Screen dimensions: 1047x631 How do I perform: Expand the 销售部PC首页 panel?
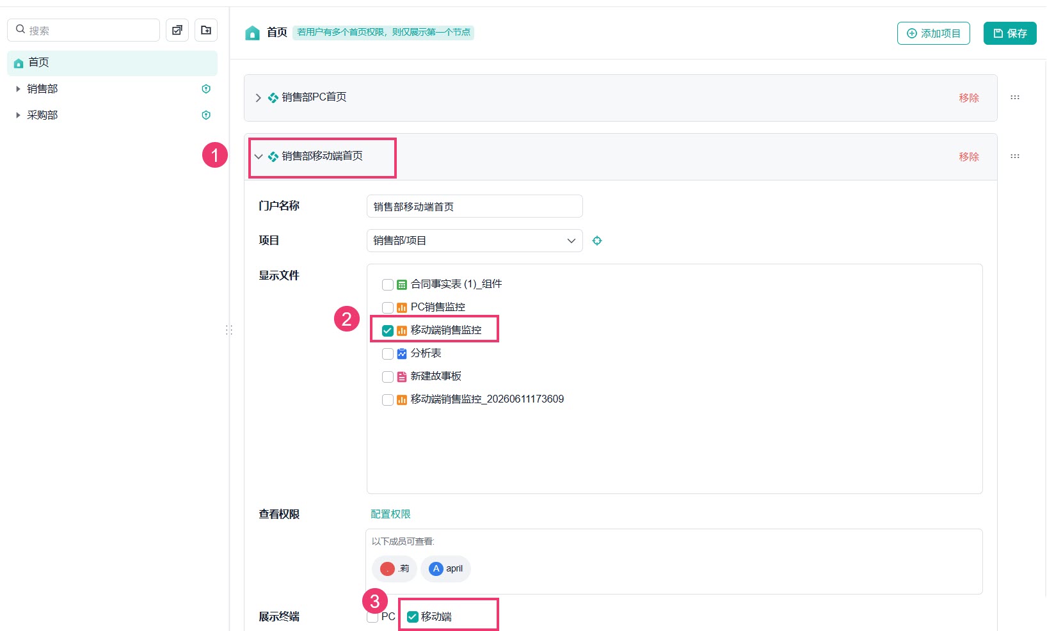point(258,98)
